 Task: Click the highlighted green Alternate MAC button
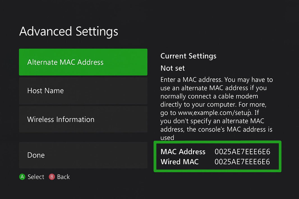(83, 62)
